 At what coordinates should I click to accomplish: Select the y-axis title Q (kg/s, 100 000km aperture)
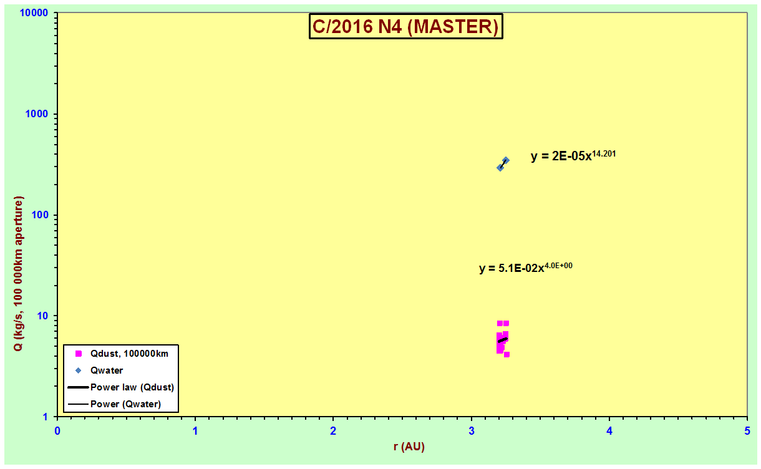[19, 274]
